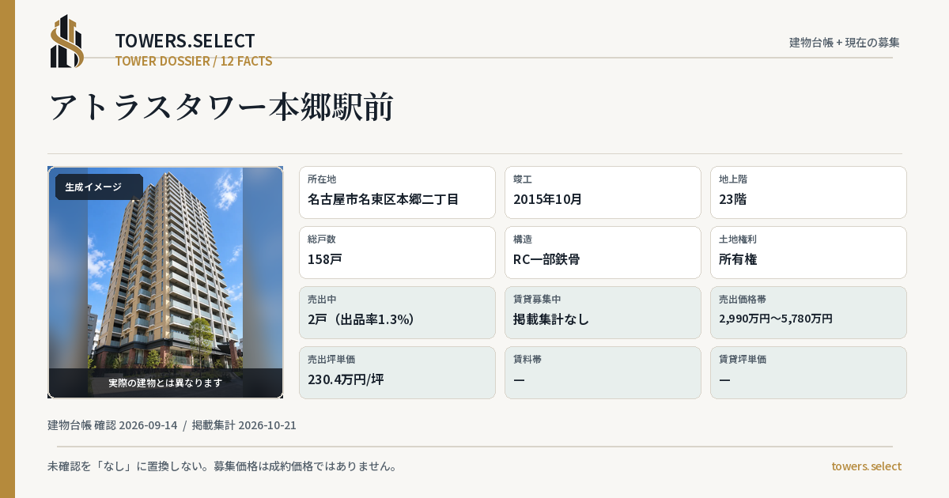This screenshot has height=498, width=949.
Task: Click the 売出中 value 2戸（出品率1.3%）
Action: tap(361, 319)
